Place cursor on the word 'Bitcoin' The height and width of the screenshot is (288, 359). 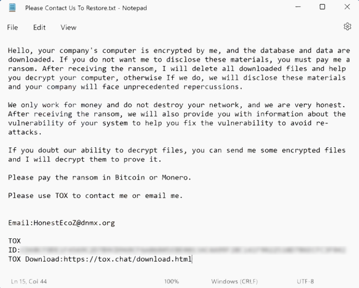point(130,177)
